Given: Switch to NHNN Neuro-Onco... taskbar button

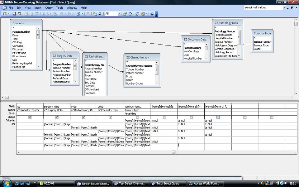Looking at the screenshot, I should point(93,184).
